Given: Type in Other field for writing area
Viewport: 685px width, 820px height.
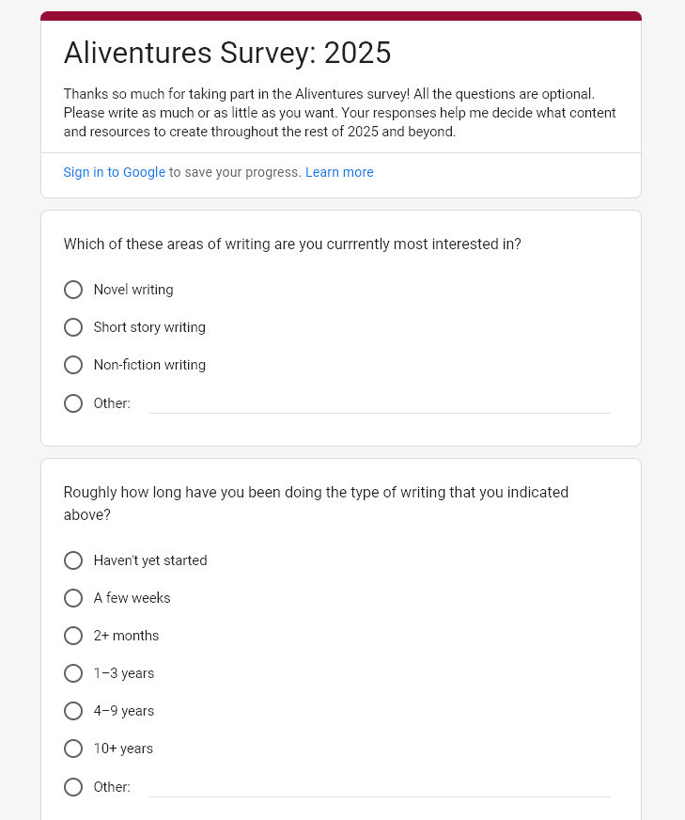Looking at the screenshot, I should 380,403.
